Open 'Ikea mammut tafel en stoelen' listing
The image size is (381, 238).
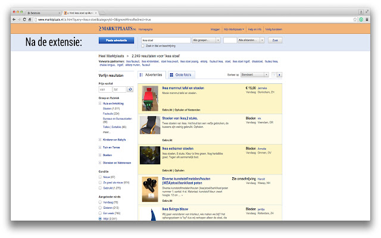[x=183, y=88]
